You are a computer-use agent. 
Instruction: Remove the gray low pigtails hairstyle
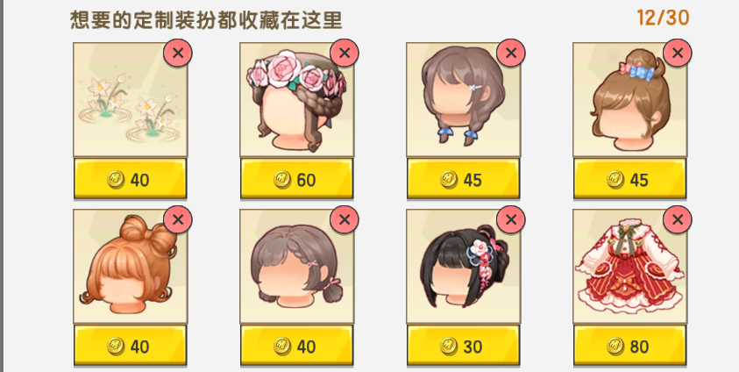[x=345, y=219]
